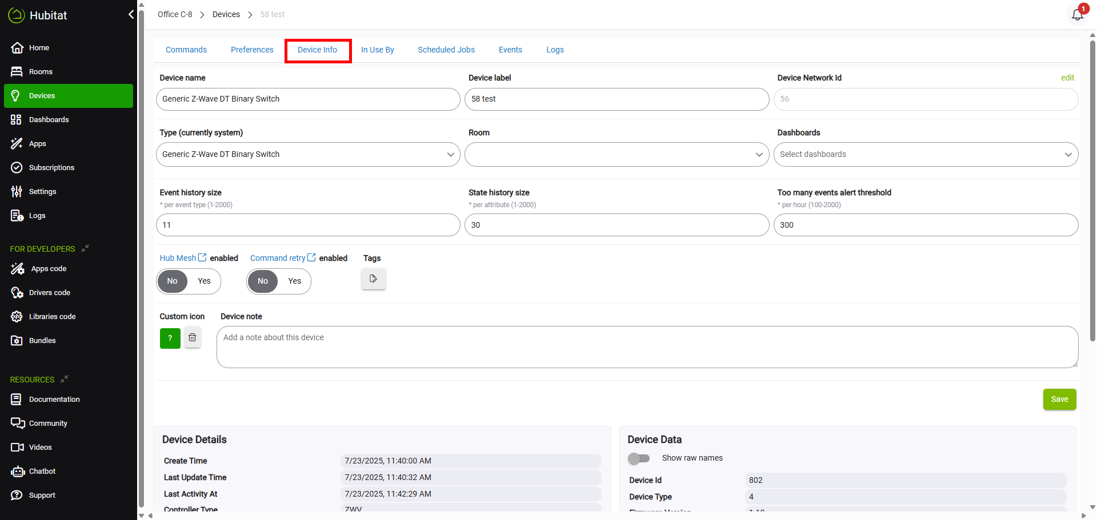1097x520 pixels.
Task: Click the green Save button
Action: 1059,400
